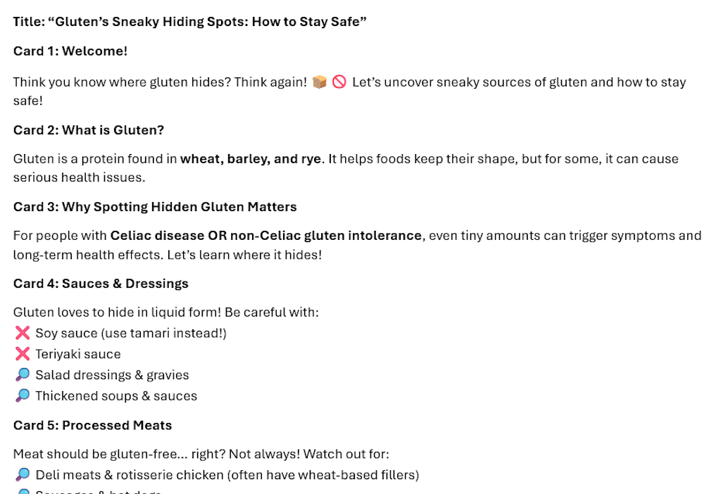707x494 pixels.
Task: Click magnifier icon beside Thickened soups
Action: pos(22,395)
